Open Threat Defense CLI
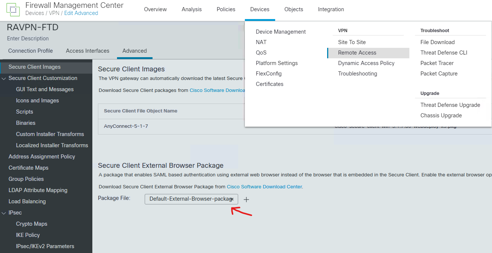The height and width of the screenshot is (253, 492). coord(444,53)
